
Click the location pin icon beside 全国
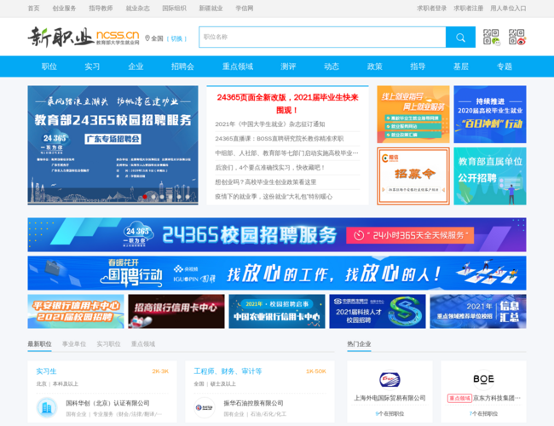[x=147, y=38]
